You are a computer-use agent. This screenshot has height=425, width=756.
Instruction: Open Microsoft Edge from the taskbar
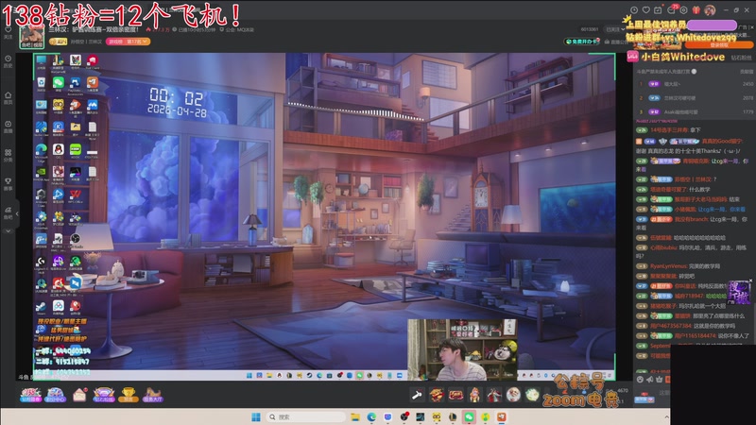[371, 416]
